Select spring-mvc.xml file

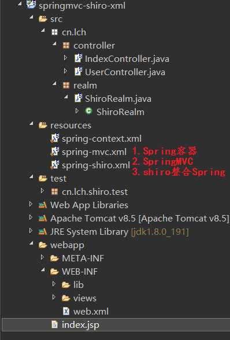click(94, 152)
